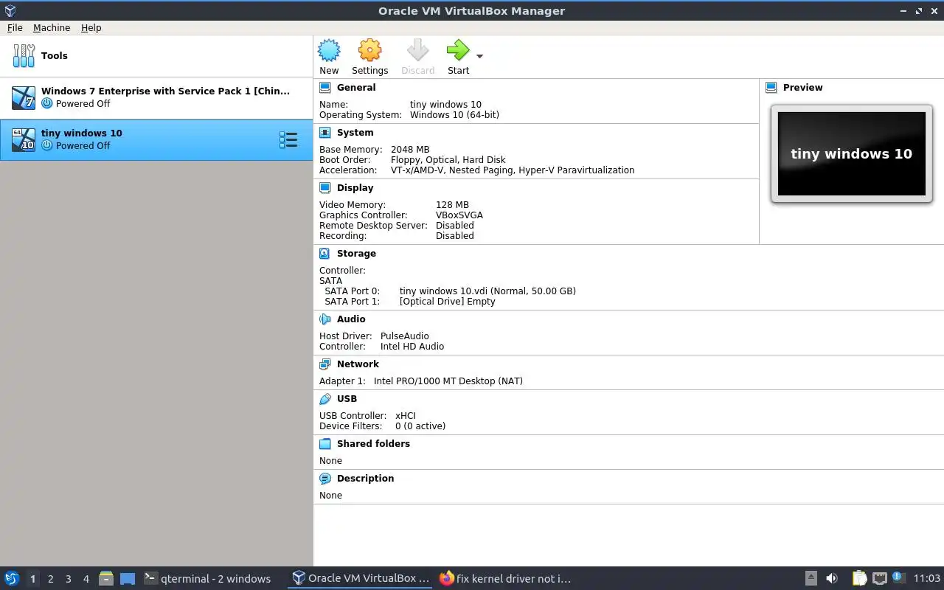Click the Preview section monitor icon

click(x=771, y=87)
